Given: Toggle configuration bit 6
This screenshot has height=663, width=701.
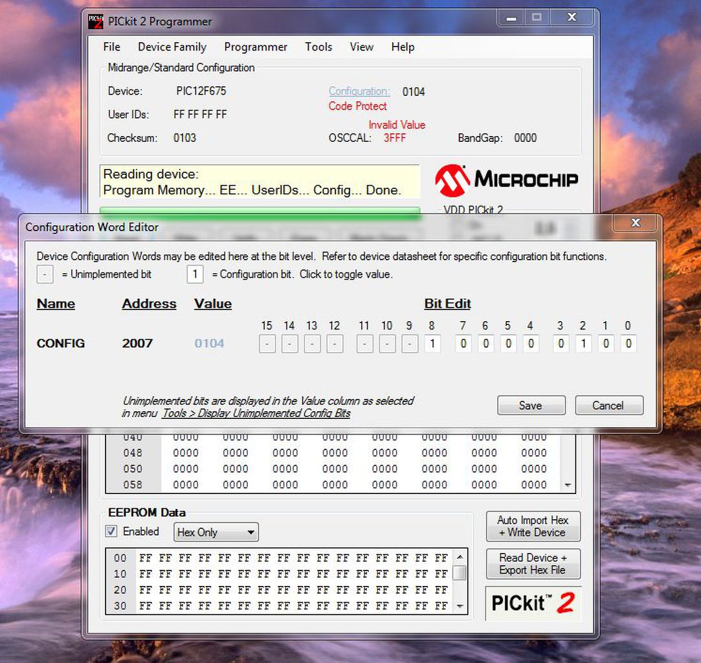Looking at the screenshot, I should pyautogui.click(x=486, y=343).
